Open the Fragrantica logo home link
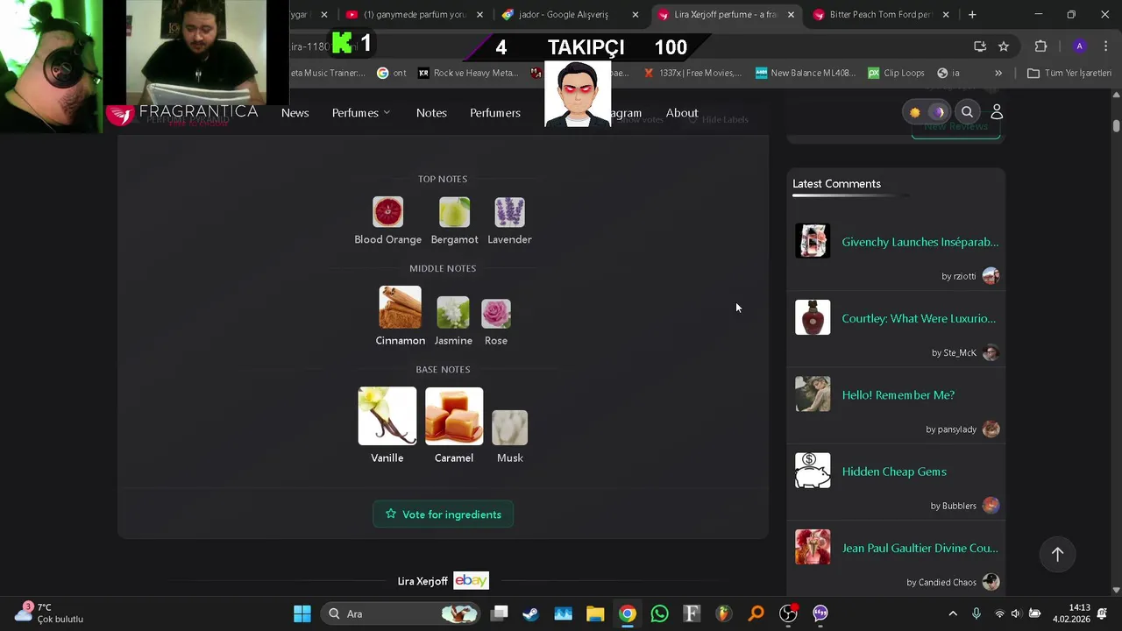This screenshot has height=631, width=1122. (x=182, y=114)
